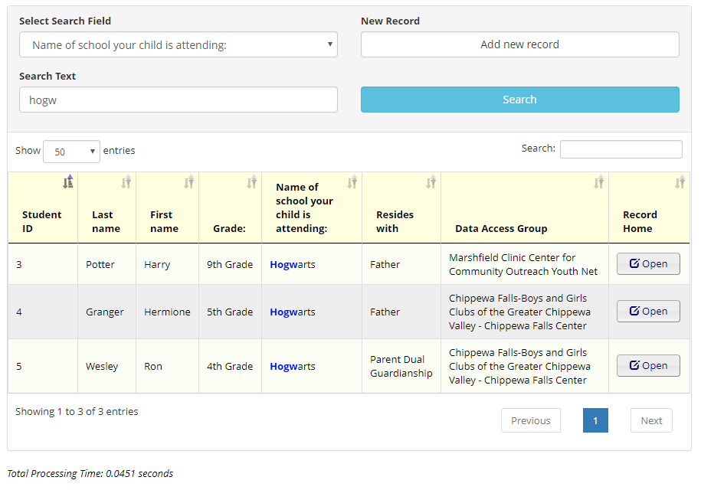Sort by Name of school column icon

[352, 181]
